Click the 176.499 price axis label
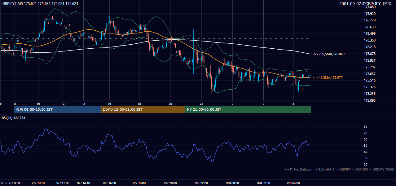This screenshot has width=396, height=186. point(370,33)
